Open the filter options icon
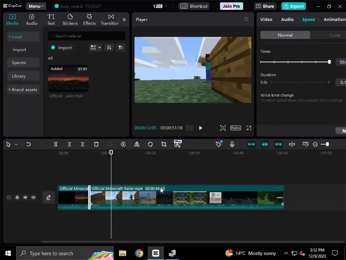 click(121, 47)
